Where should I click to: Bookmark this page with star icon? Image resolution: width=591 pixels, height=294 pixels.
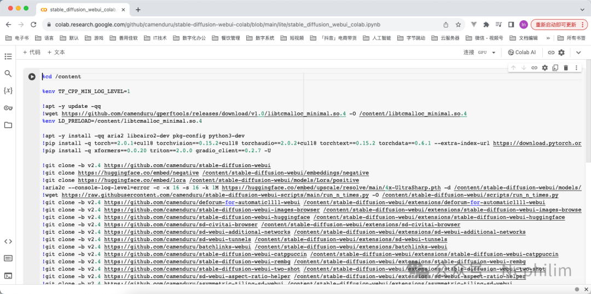[458, 25]
